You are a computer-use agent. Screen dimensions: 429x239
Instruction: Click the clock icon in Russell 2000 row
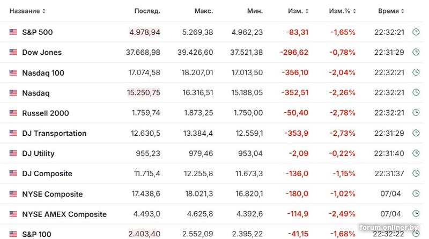[x=416, y=113]
